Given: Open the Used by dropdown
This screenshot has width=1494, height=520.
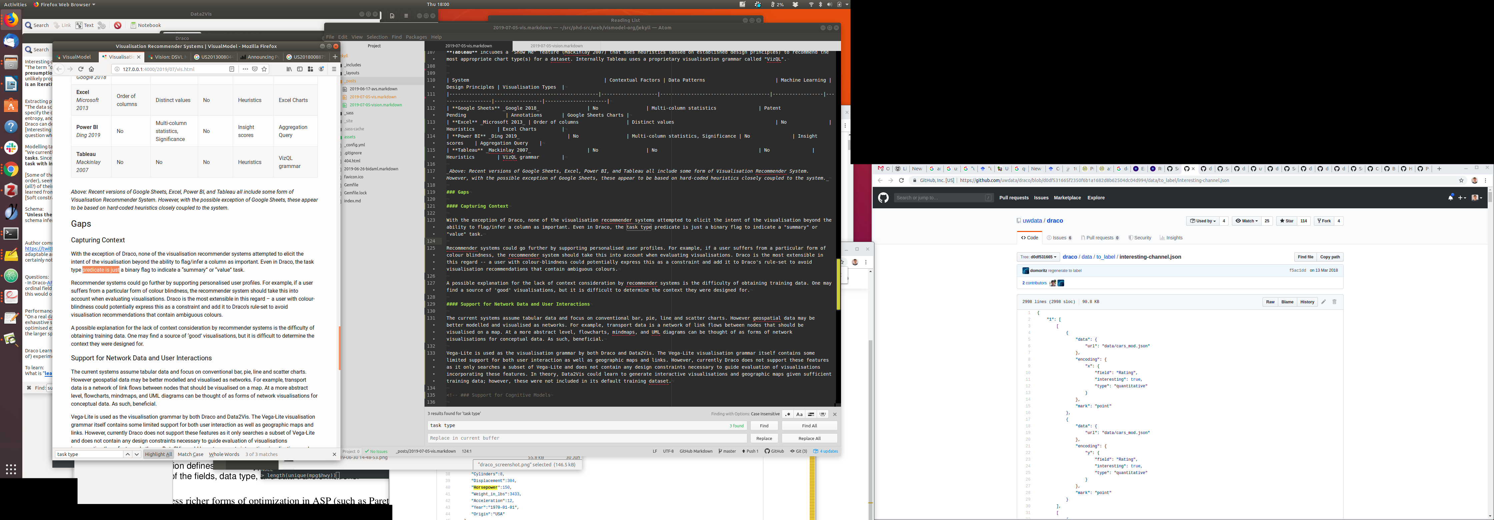Looking at the screenshot, I should 1202,221.
